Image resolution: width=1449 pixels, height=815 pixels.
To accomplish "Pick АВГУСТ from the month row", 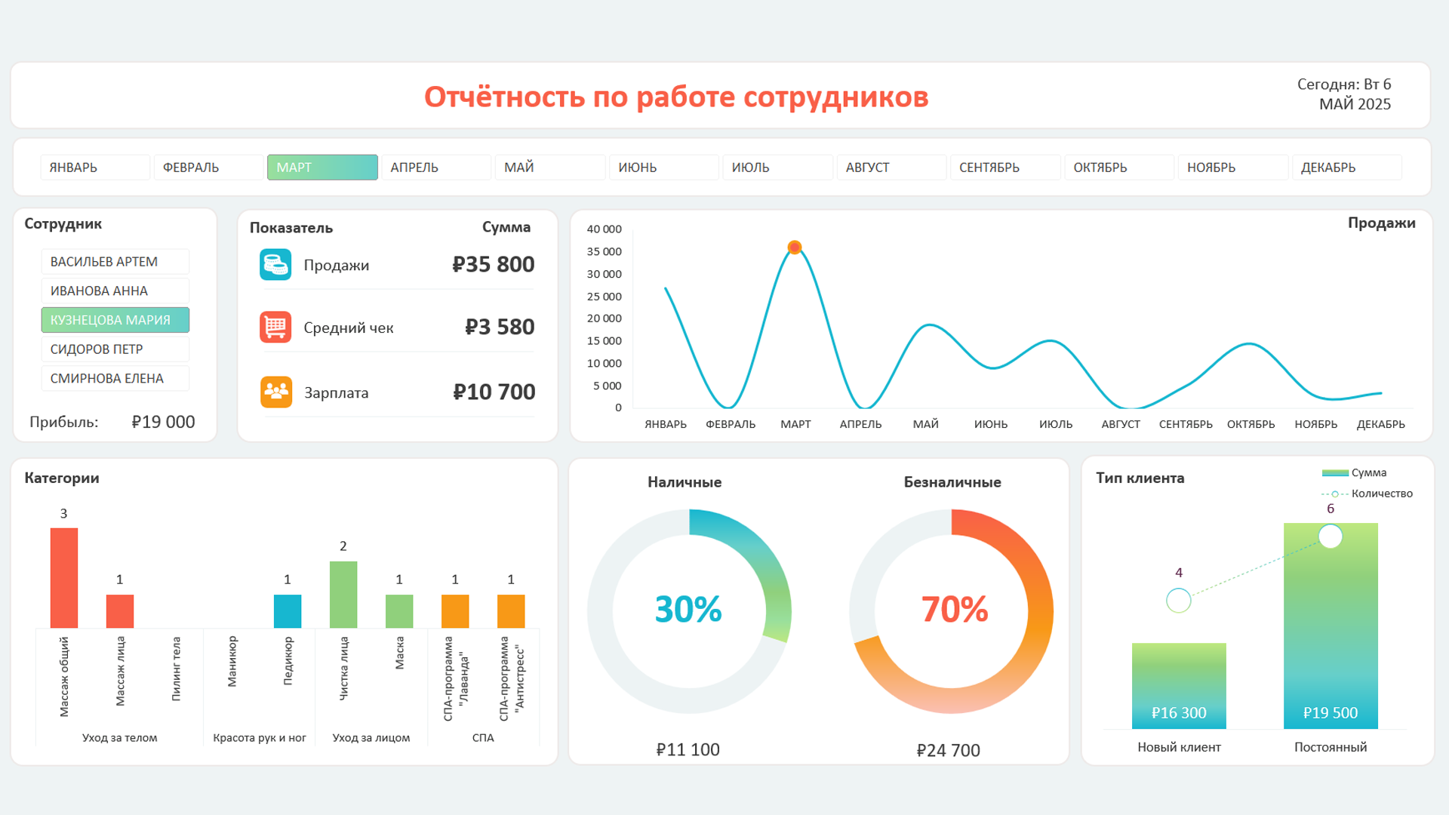I will [x=891, y=168].
